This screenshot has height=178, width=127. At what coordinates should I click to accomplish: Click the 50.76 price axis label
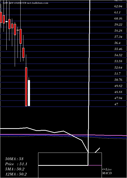118,80
